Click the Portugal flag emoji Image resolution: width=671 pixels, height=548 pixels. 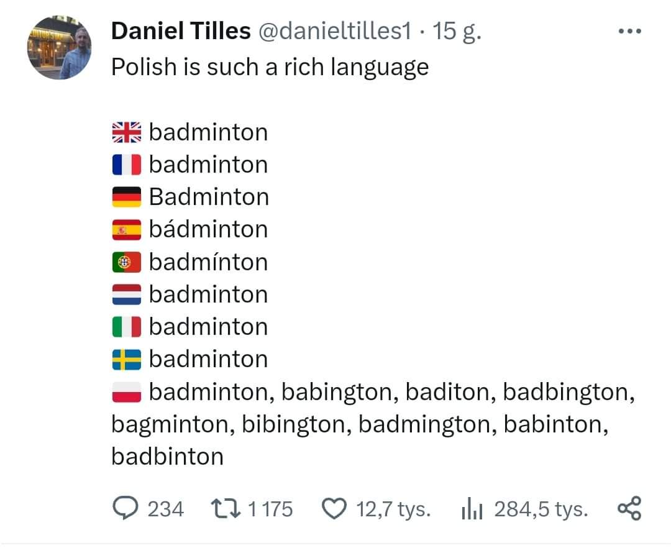[127, 262]
